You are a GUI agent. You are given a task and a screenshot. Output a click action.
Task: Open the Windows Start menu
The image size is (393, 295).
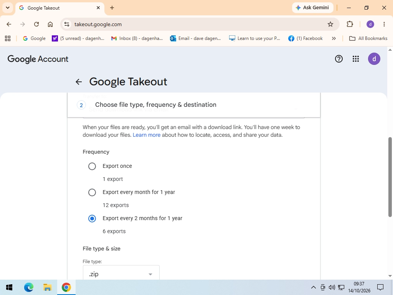(9, 287)
